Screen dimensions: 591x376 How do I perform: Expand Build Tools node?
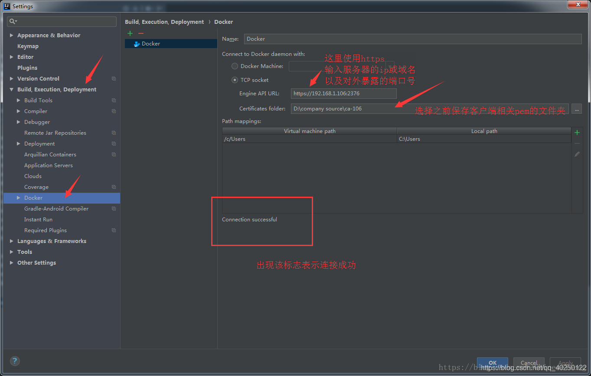(x=19, y=100)
